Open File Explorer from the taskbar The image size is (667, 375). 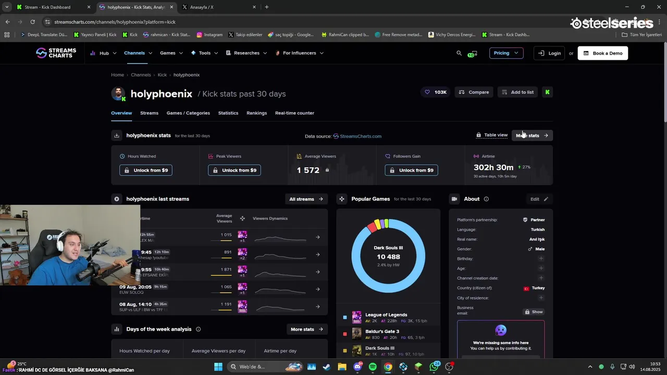pos(342,367)
